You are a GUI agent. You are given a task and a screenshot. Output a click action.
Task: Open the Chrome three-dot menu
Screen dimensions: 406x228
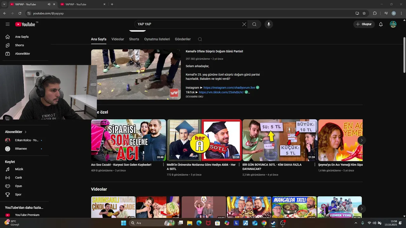402,13
